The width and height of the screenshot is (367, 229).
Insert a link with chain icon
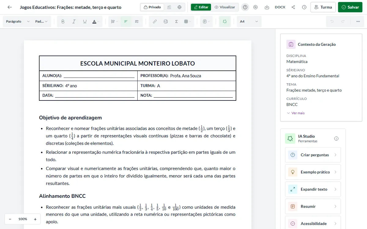(x=155, y=21)
